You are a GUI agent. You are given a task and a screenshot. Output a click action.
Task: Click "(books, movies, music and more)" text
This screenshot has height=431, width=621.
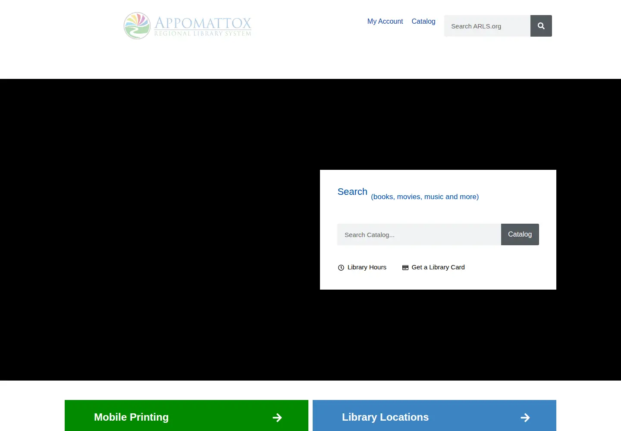point(425,197)
